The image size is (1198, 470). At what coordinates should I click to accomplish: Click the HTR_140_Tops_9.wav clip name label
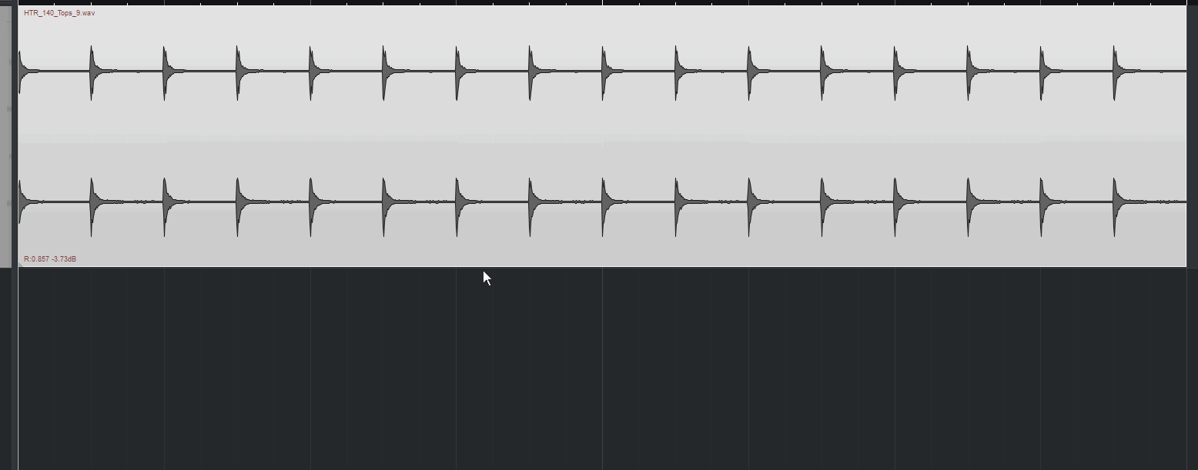pyautogui.click(x=59, y=13)
